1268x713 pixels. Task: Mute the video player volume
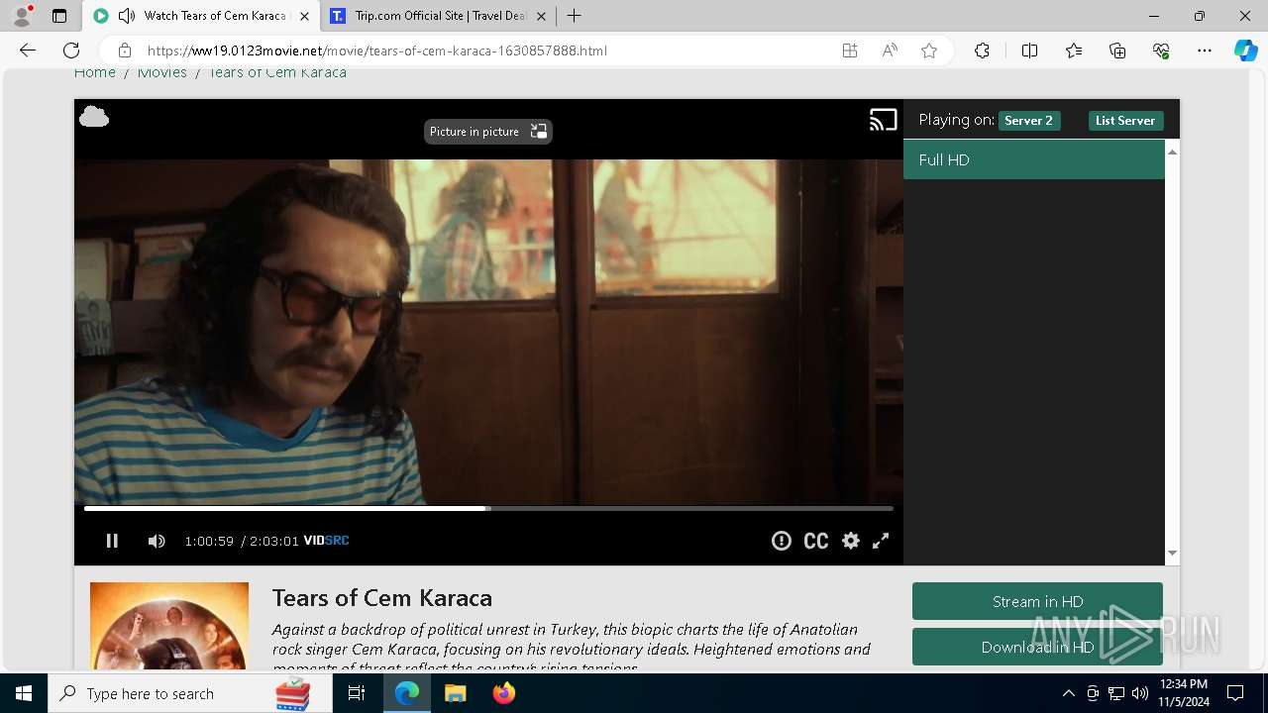(x=157, y=541)
